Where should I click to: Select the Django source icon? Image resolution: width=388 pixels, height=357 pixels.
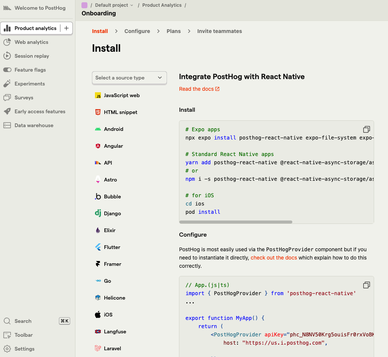(98, 213)
